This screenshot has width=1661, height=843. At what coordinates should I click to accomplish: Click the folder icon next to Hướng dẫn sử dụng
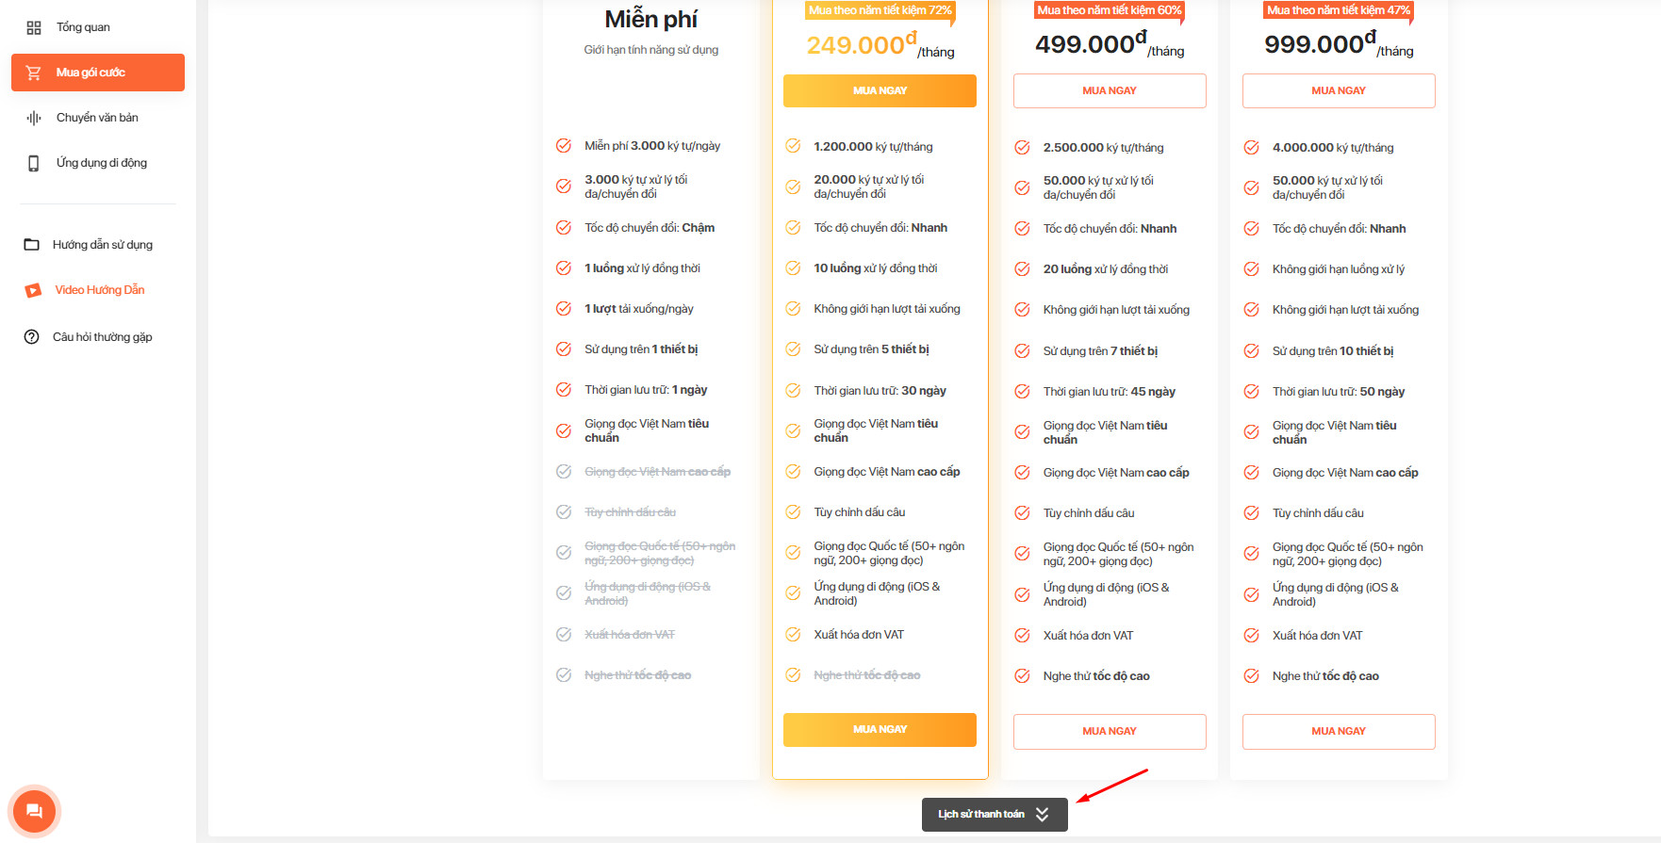[x=31, y=245]
